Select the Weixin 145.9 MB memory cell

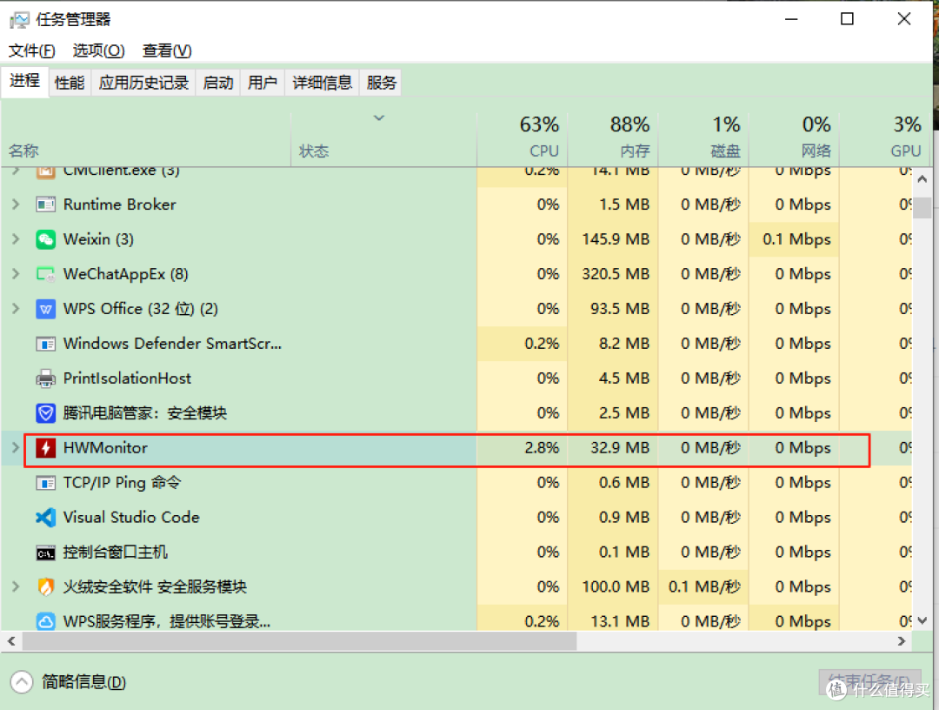pos(613,239)
